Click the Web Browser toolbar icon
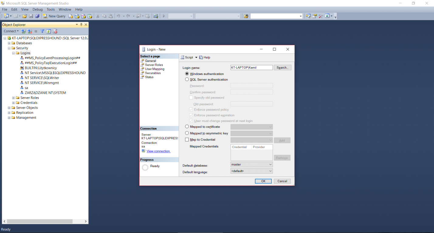434x233 pixels. point(327,16)
